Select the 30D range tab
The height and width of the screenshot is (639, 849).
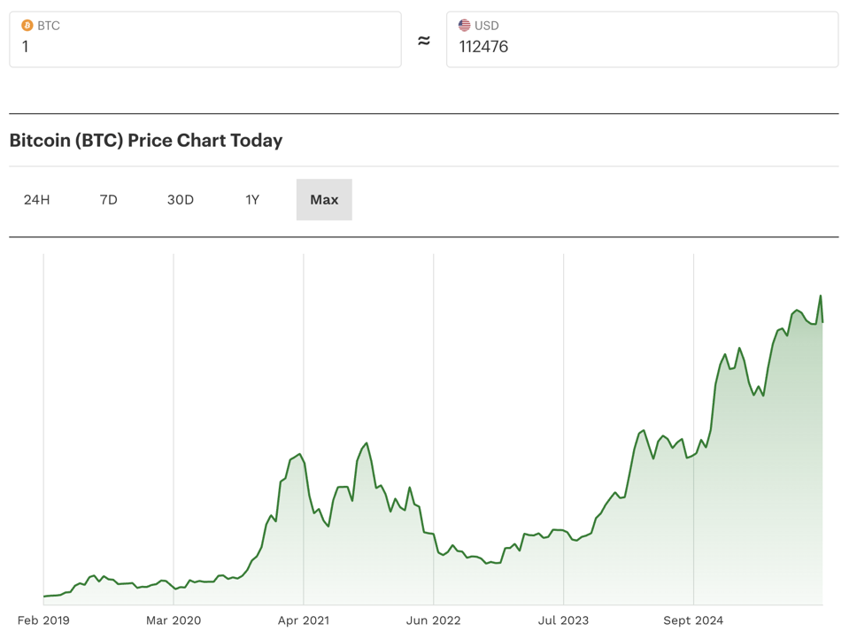point(181,200)
